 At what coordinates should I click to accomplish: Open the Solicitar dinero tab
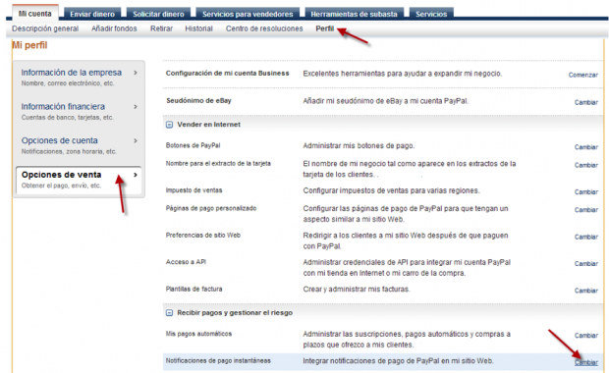[158, 14]
